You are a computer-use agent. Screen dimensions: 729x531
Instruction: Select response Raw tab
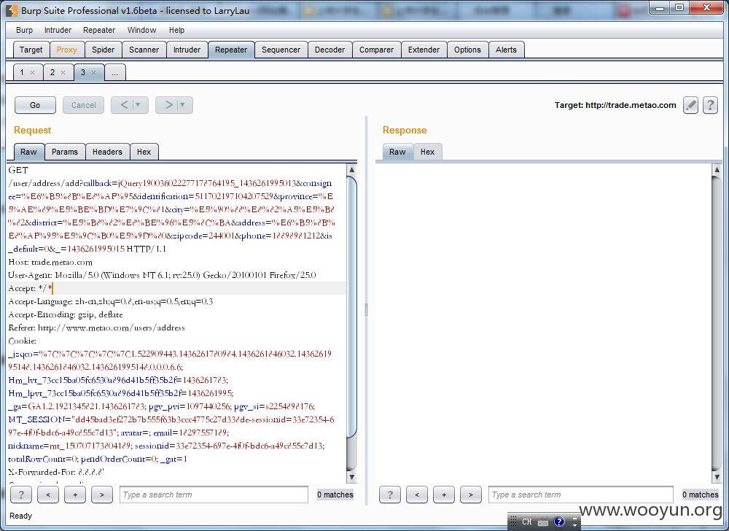397,152
